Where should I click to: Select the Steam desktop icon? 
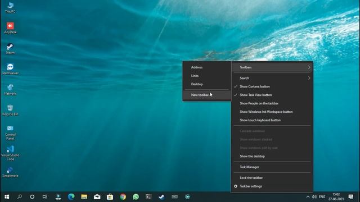click(10, 49)
